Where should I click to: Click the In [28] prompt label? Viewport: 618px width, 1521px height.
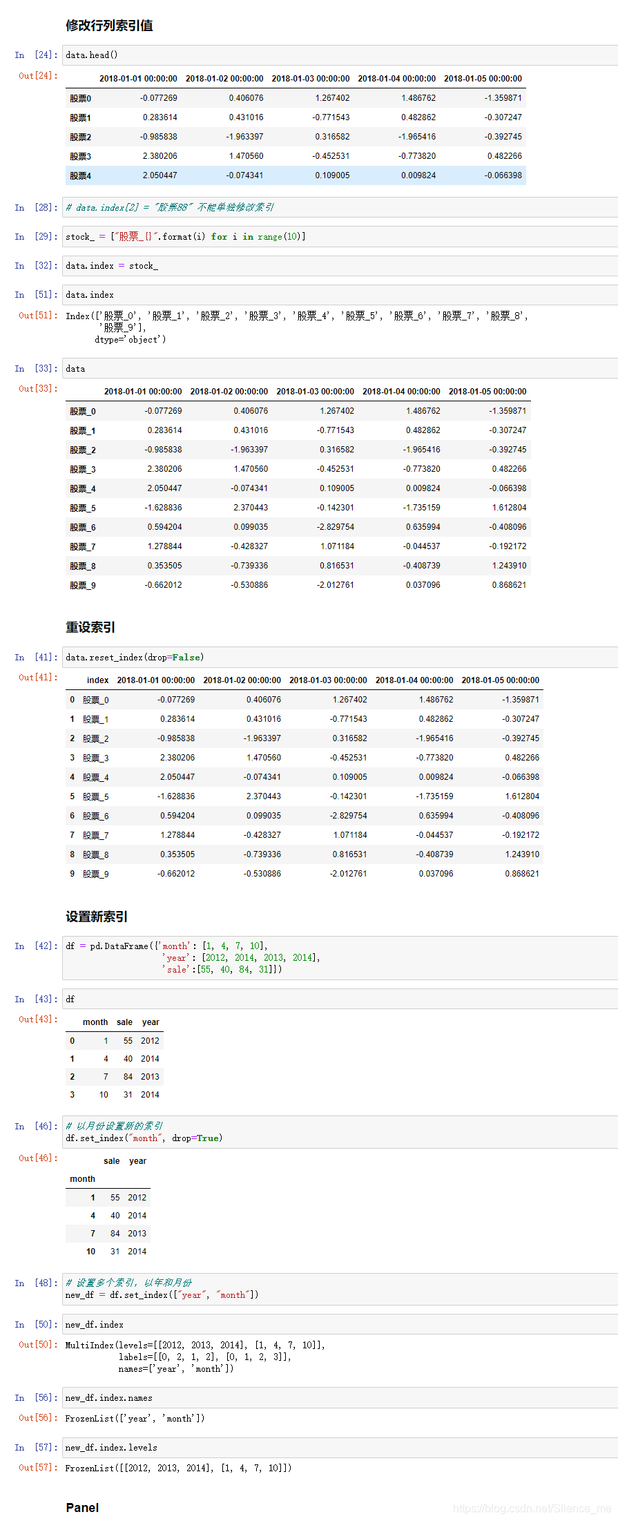(x=36, y=207)
